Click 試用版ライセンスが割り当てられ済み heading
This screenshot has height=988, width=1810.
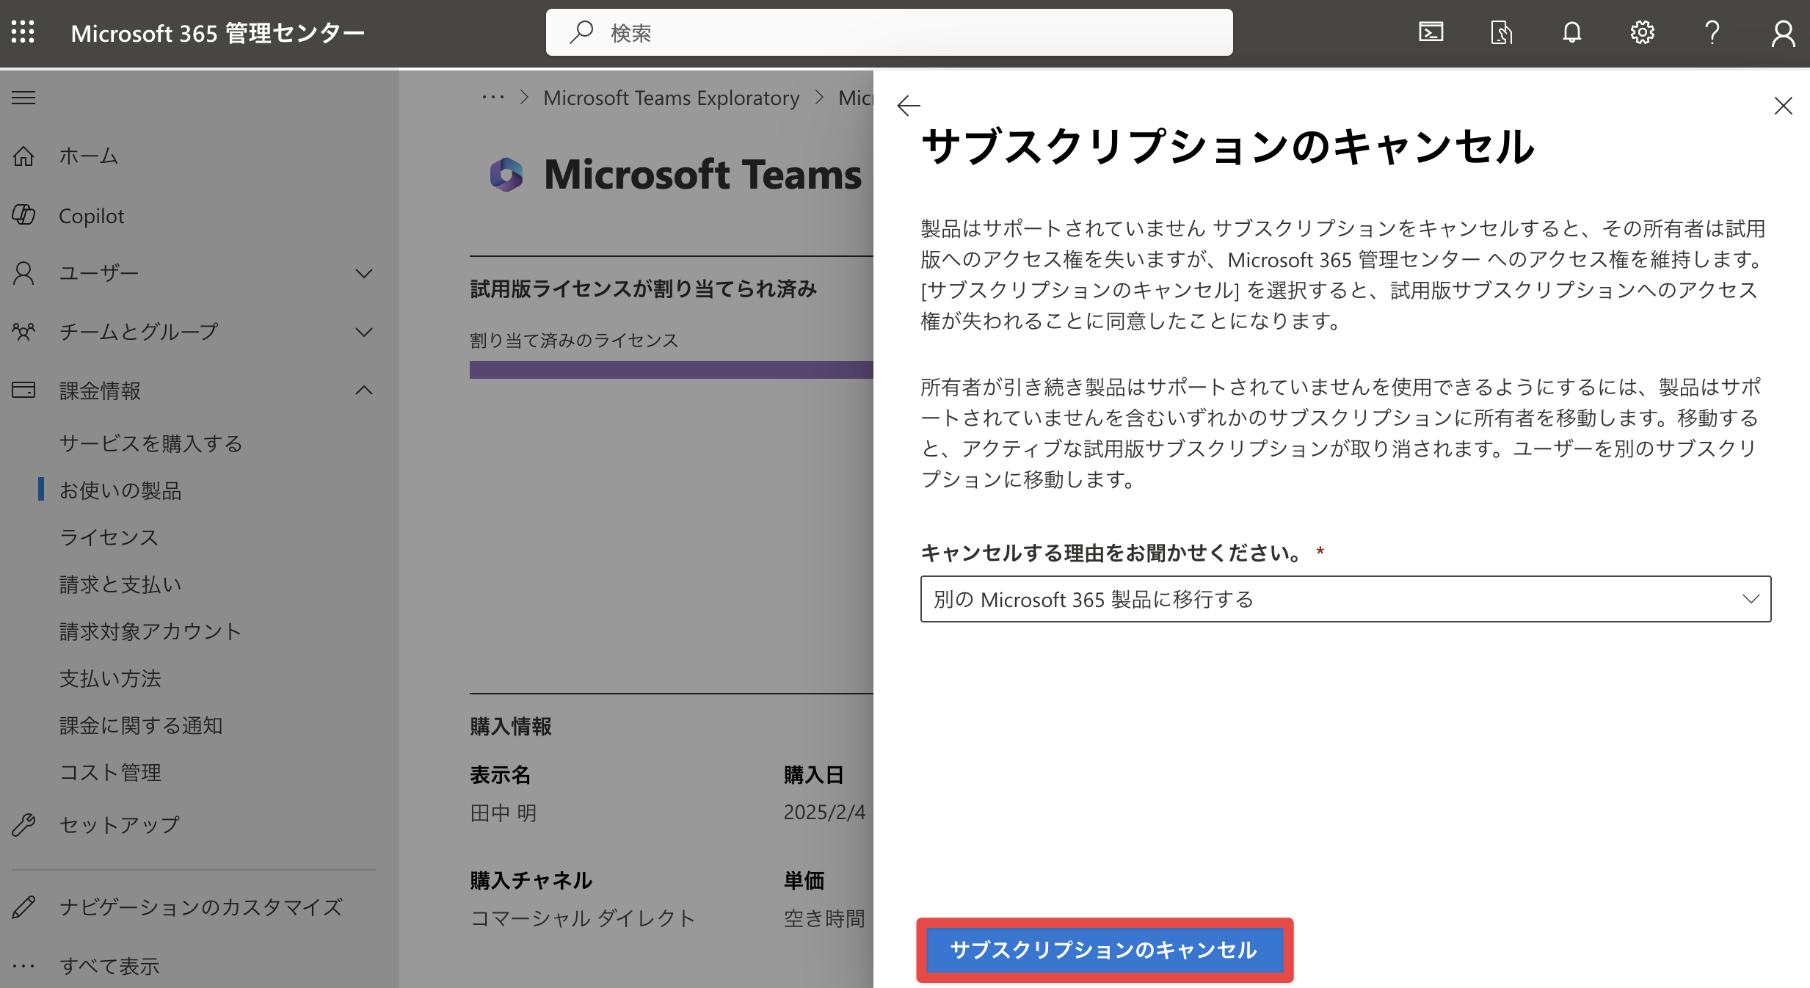pos(644,289)
